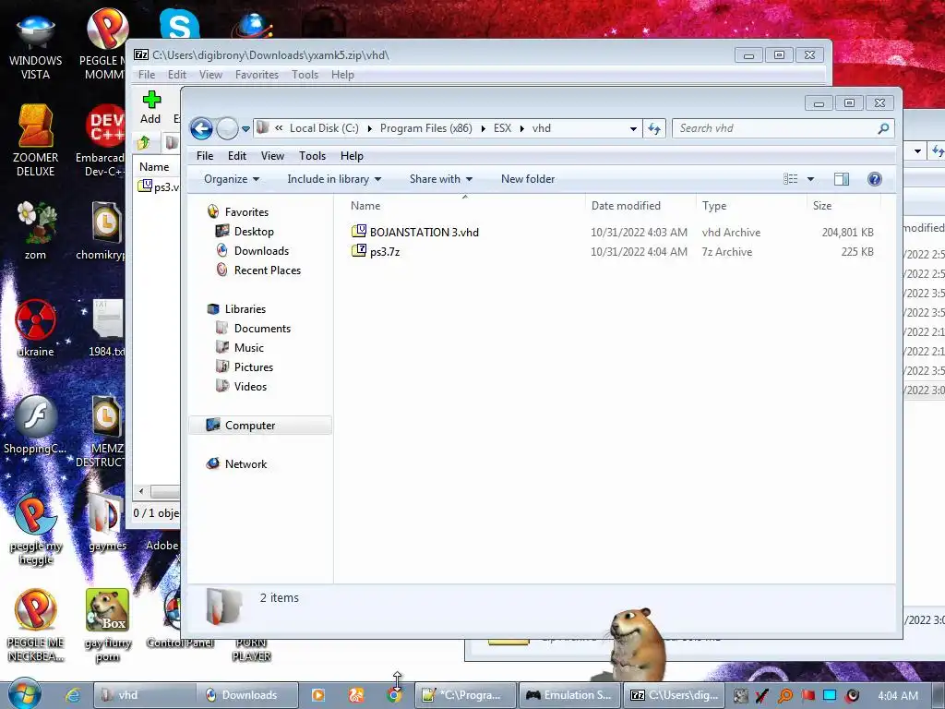Expand the address bar history dropdown

pyautogui.click(x=633, y=129)
